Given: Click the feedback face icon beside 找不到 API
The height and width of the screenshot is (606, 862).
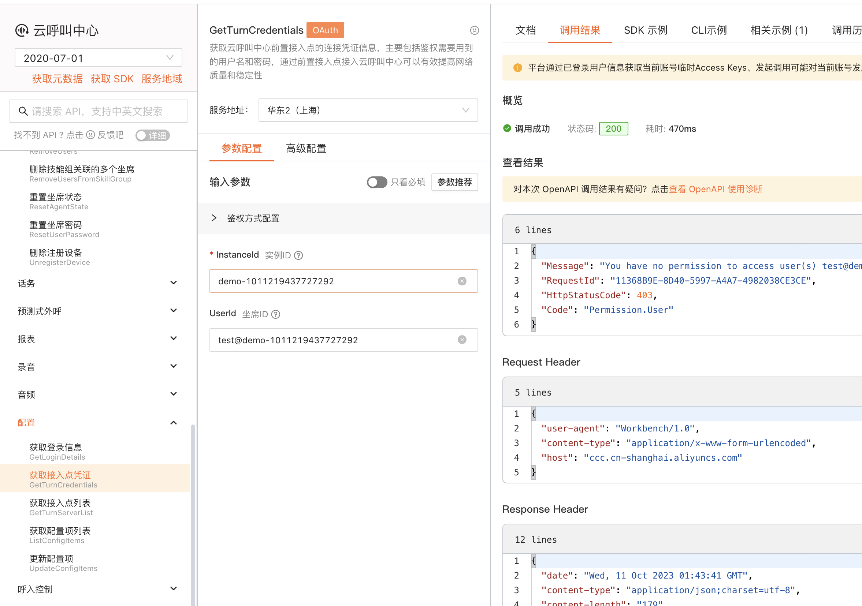Looking at the screenshot, I should point(90,135).
